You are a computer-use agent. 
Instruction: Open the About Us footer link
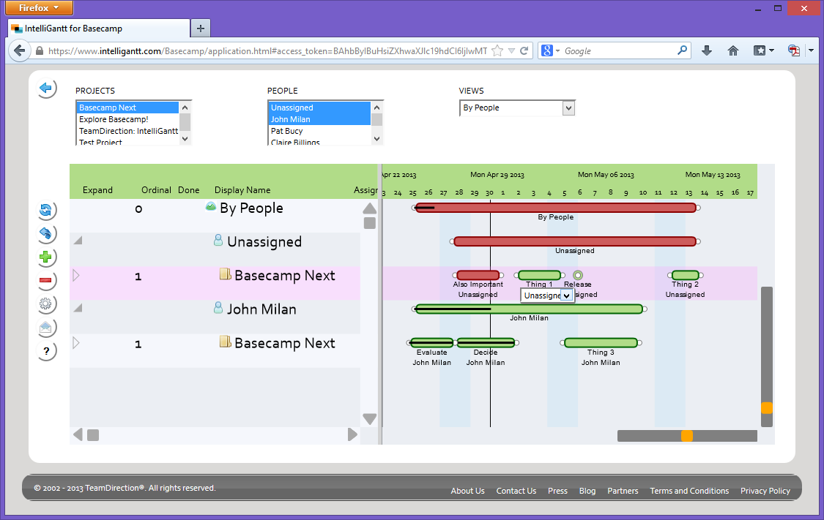[468, 491]
